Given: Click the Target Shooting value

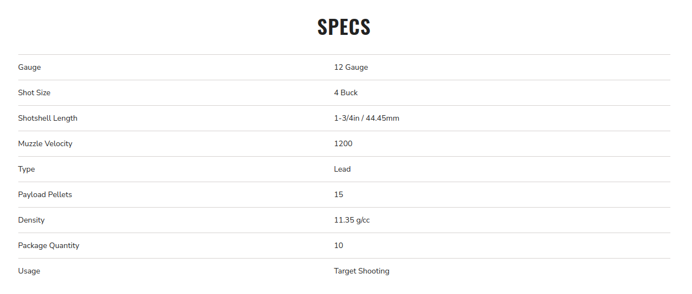Looking at the screenshot, I should [x=362, y=271].
